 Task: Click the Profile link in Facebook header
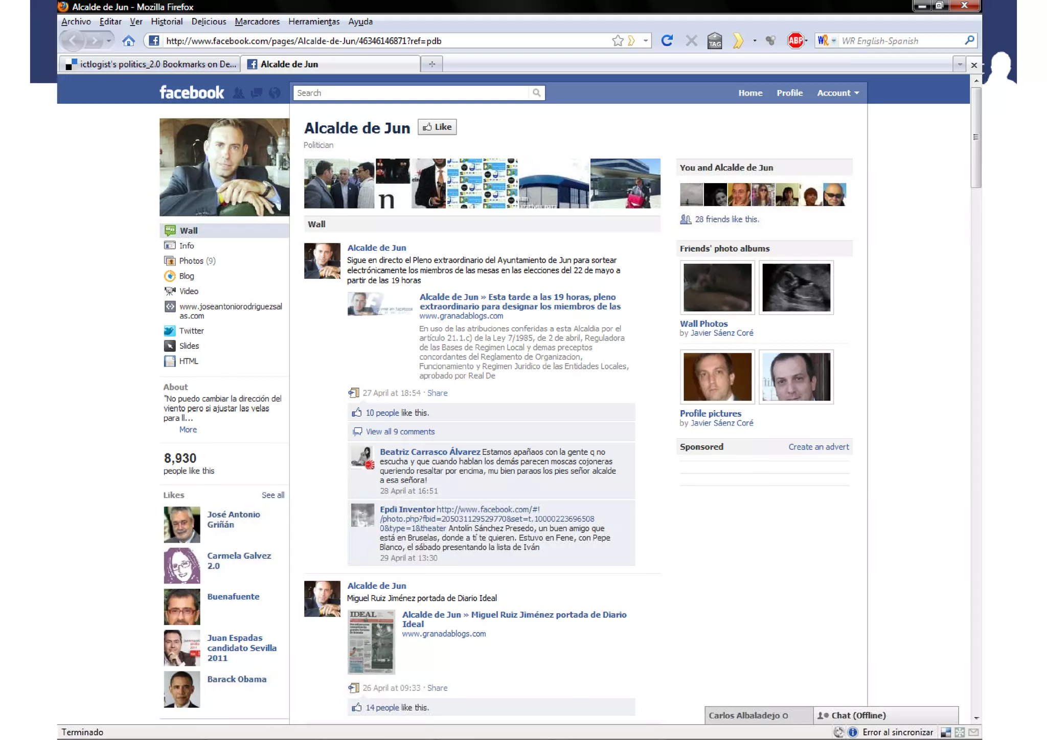789,93
